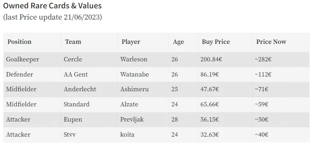Click the Alzate player name

point(129,104)
